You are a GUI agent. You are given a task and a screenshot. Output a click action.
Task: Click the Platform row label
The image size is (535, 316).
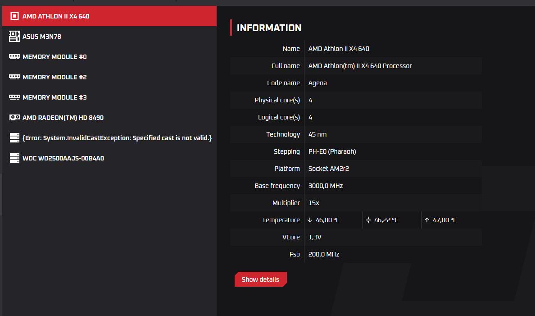[x=287, y=169]
